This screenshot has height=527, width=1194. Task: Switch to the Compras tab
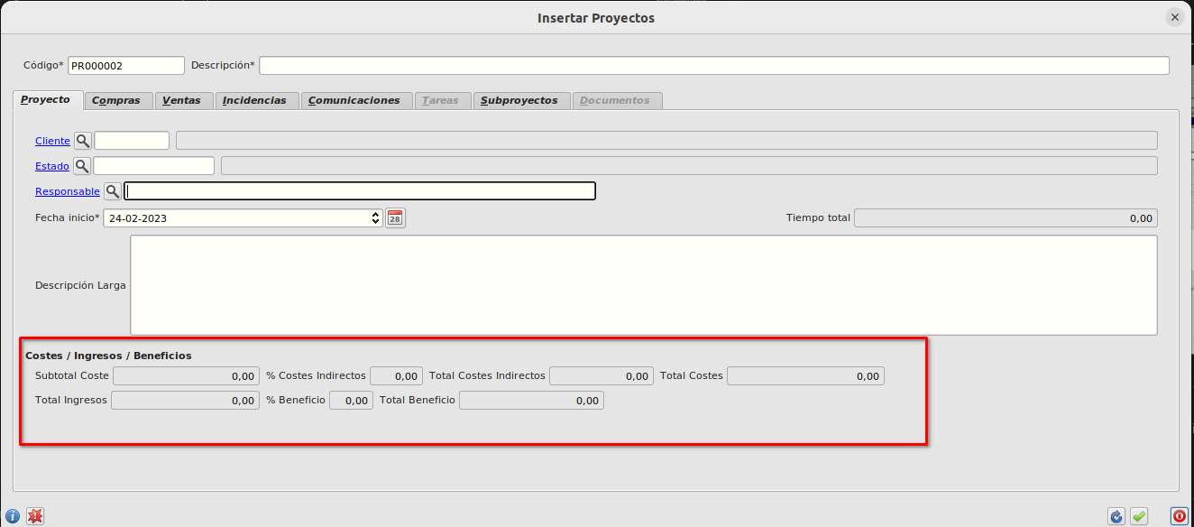[116, 100]
